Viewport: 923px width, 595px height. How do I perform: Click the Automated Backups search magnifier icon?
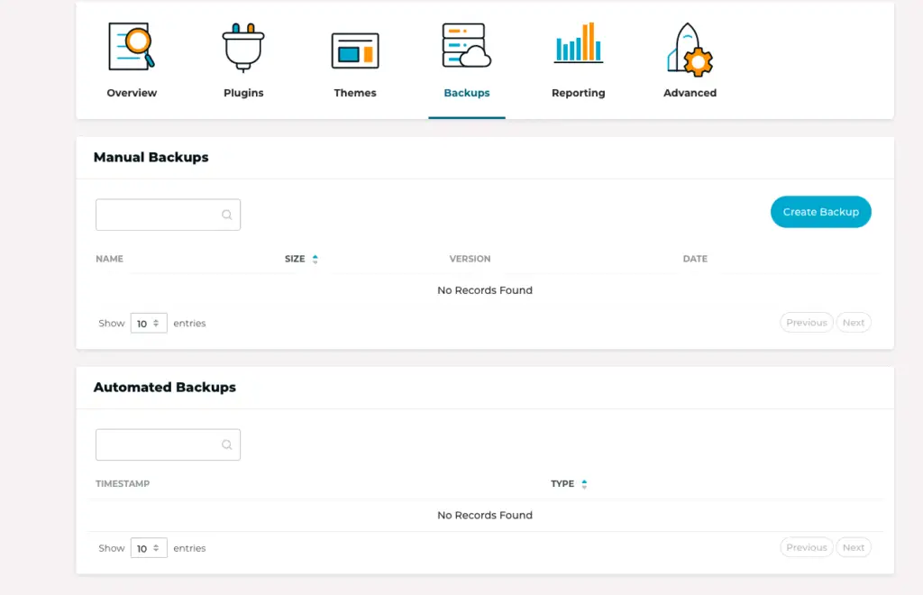coord(226,445)
